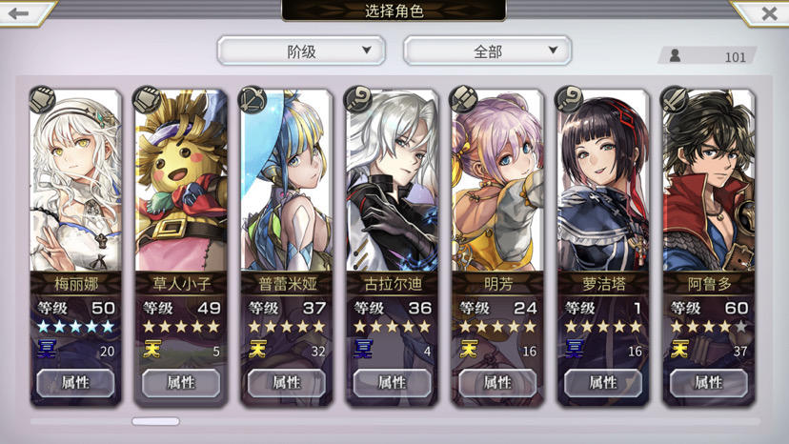
Task: Click the bow class icon on 普蕾米娅's card
Action: click(x=253, y=100)
